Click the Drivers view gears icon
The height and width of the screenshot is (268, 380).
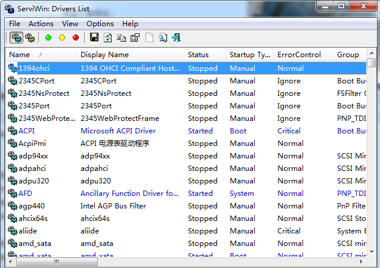click(17, 38)
